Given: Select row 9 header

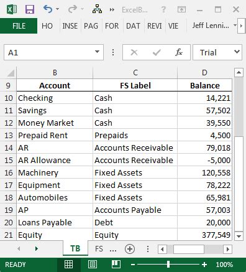Looking at the screenshot, I should pyautogui.click(x=8, y=85).
